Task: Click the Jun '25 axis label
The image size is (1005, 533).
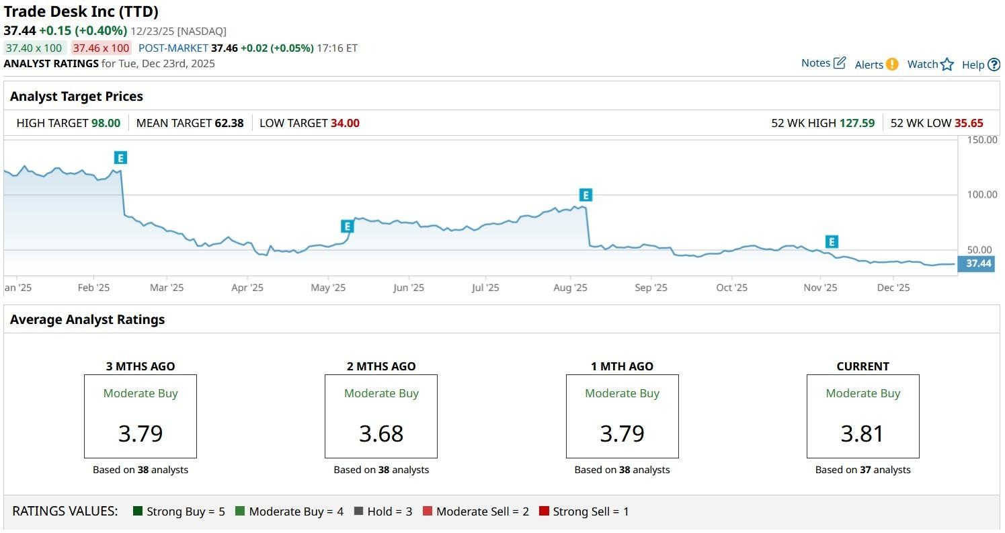Action: pyautogui.click(x=409, y=288)
